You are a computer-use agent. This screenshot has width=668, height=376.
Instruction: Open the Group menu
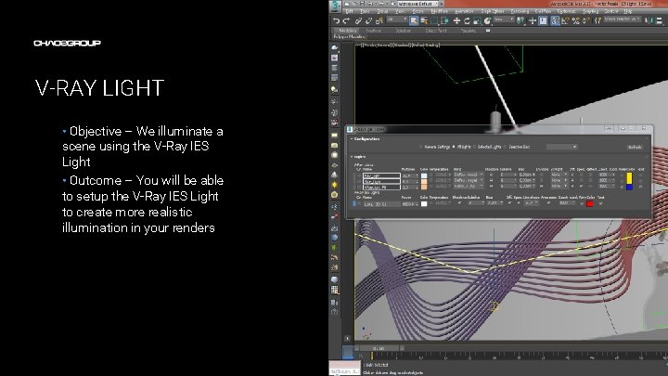click(382, 11)
